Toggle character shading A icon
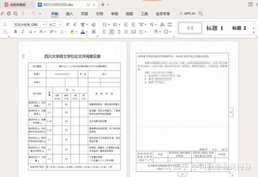Viewport: 258px width, 177px height. 93,32
